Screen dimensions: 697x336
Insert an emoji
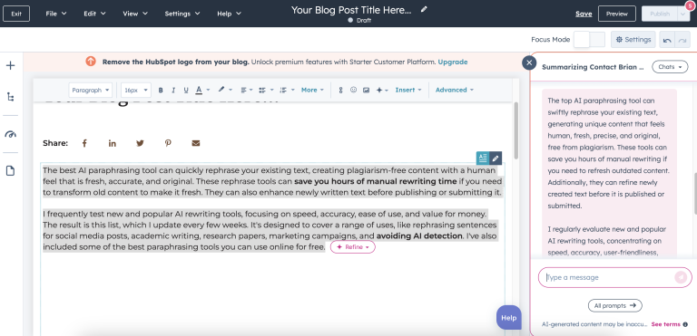click(x=353, y=90)
